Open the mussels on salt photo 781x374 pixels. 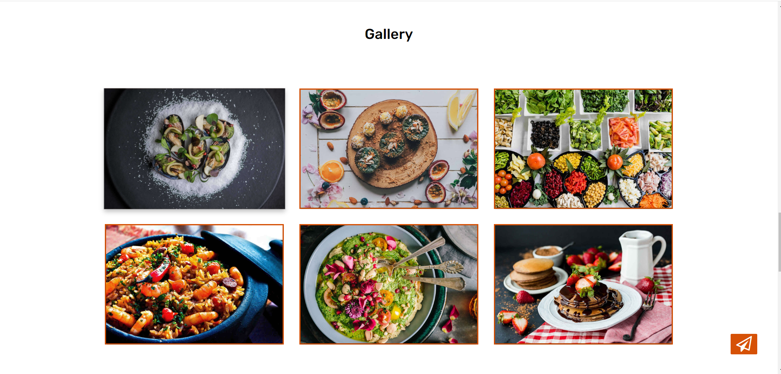(x=195, y=149)
